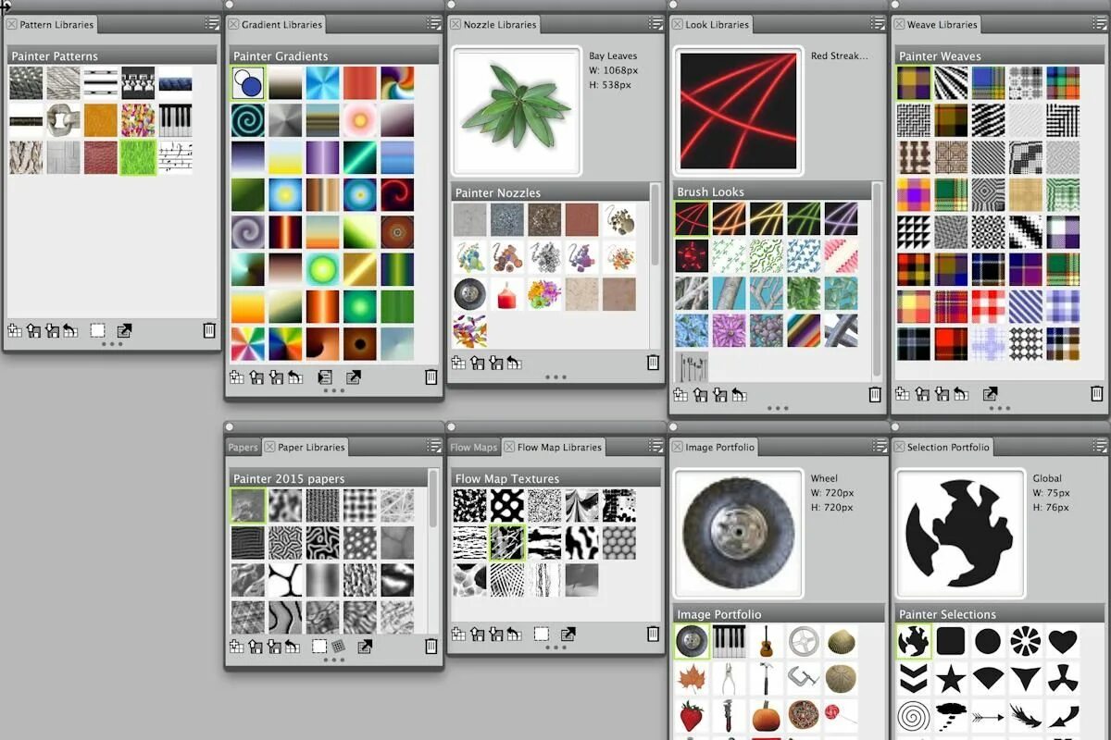Close the Selection Portfolio tab with its x box
This screenshot has width=1111, height=740.
tap(899, 447)
